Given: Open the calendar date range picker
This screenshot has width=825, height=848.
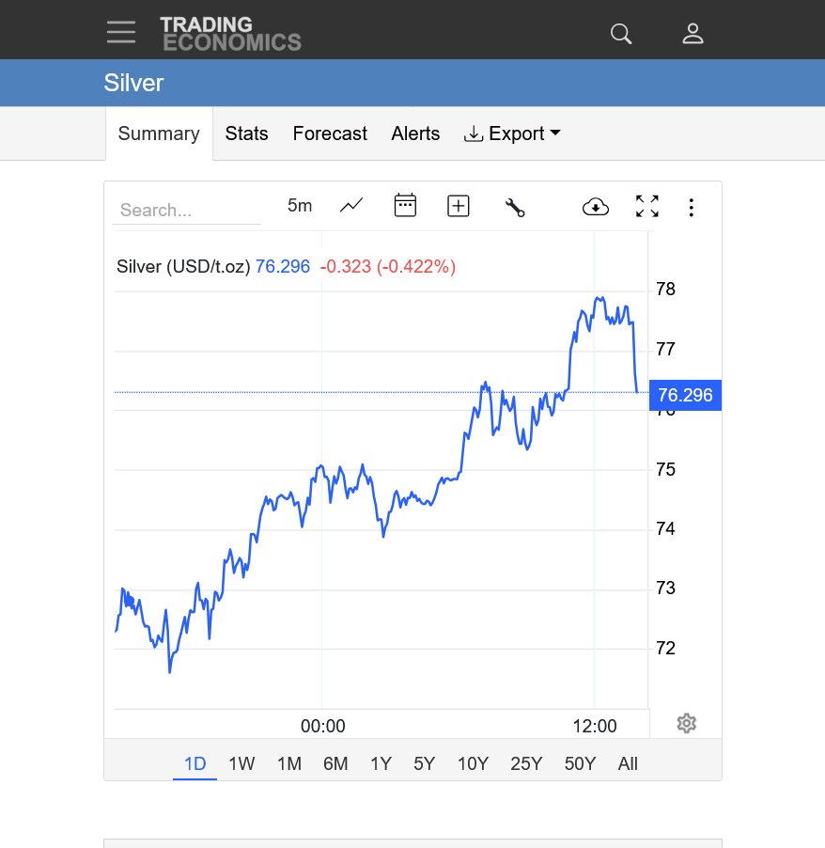Looking at the screenshot, I should (x=405, y=206).
